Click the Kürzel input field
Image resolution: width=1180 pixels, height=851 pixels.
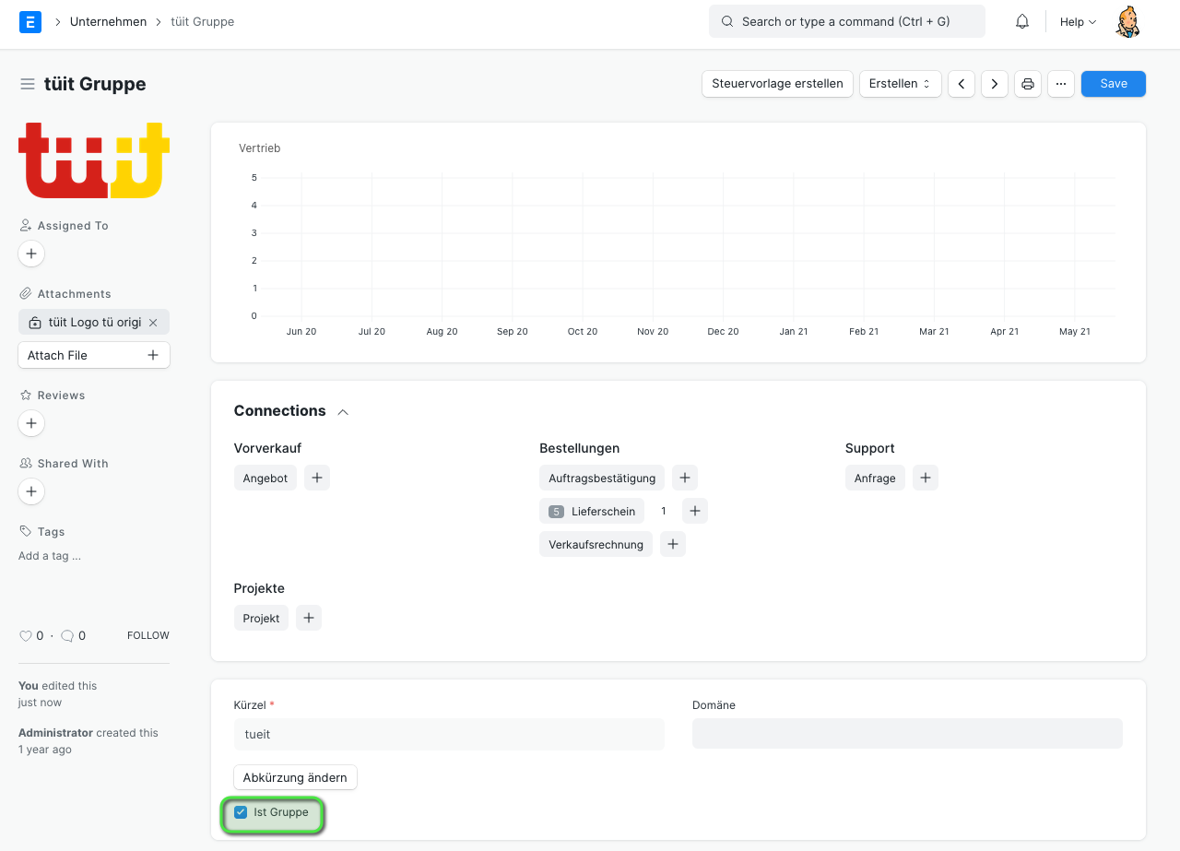click(449, 734)
